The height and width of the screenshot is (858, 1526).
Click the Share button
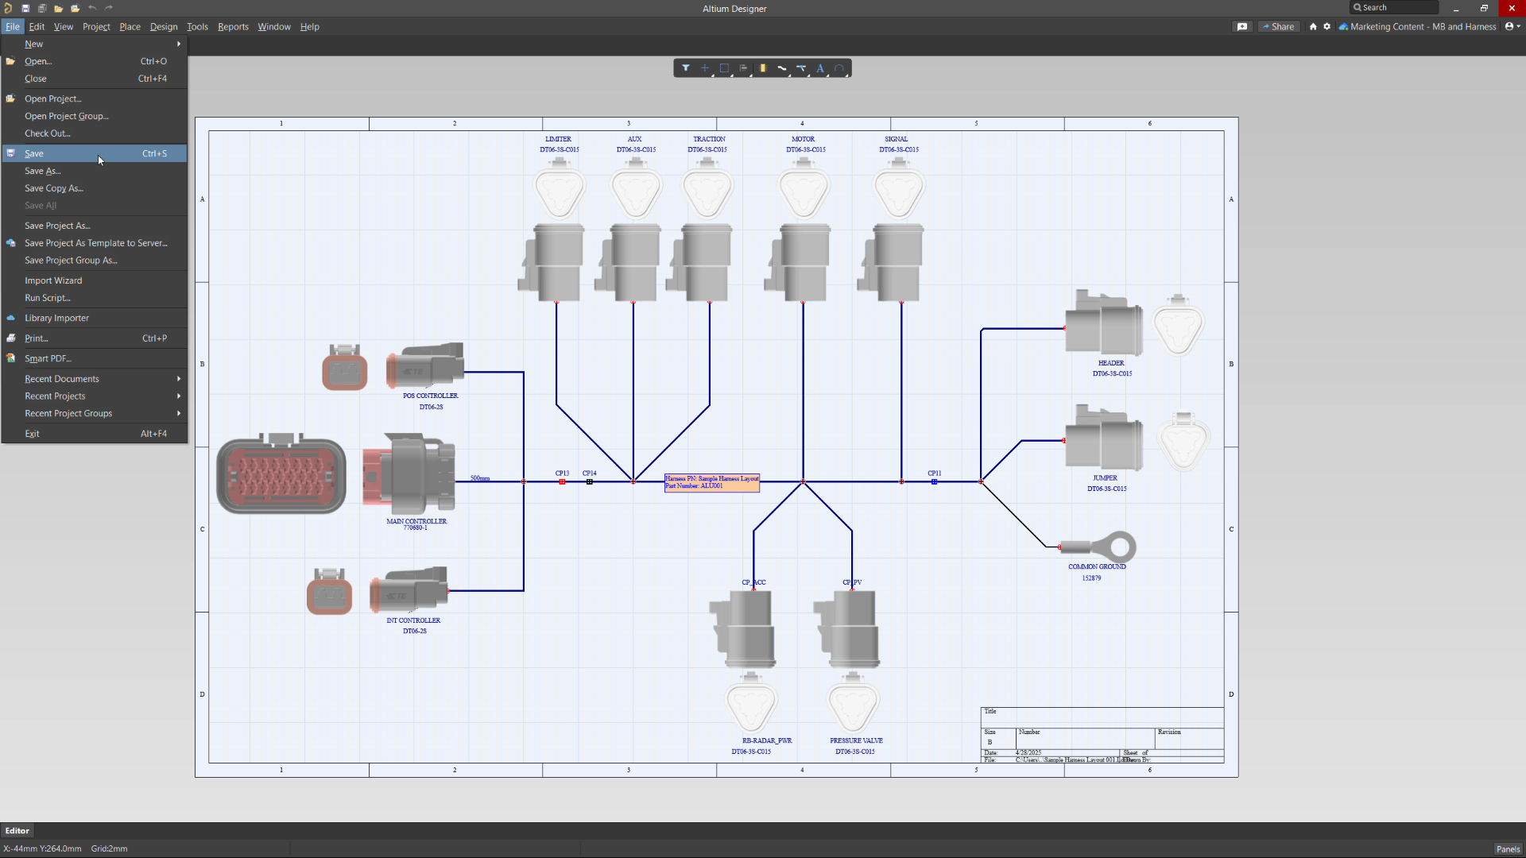(x=1281, y=26)
